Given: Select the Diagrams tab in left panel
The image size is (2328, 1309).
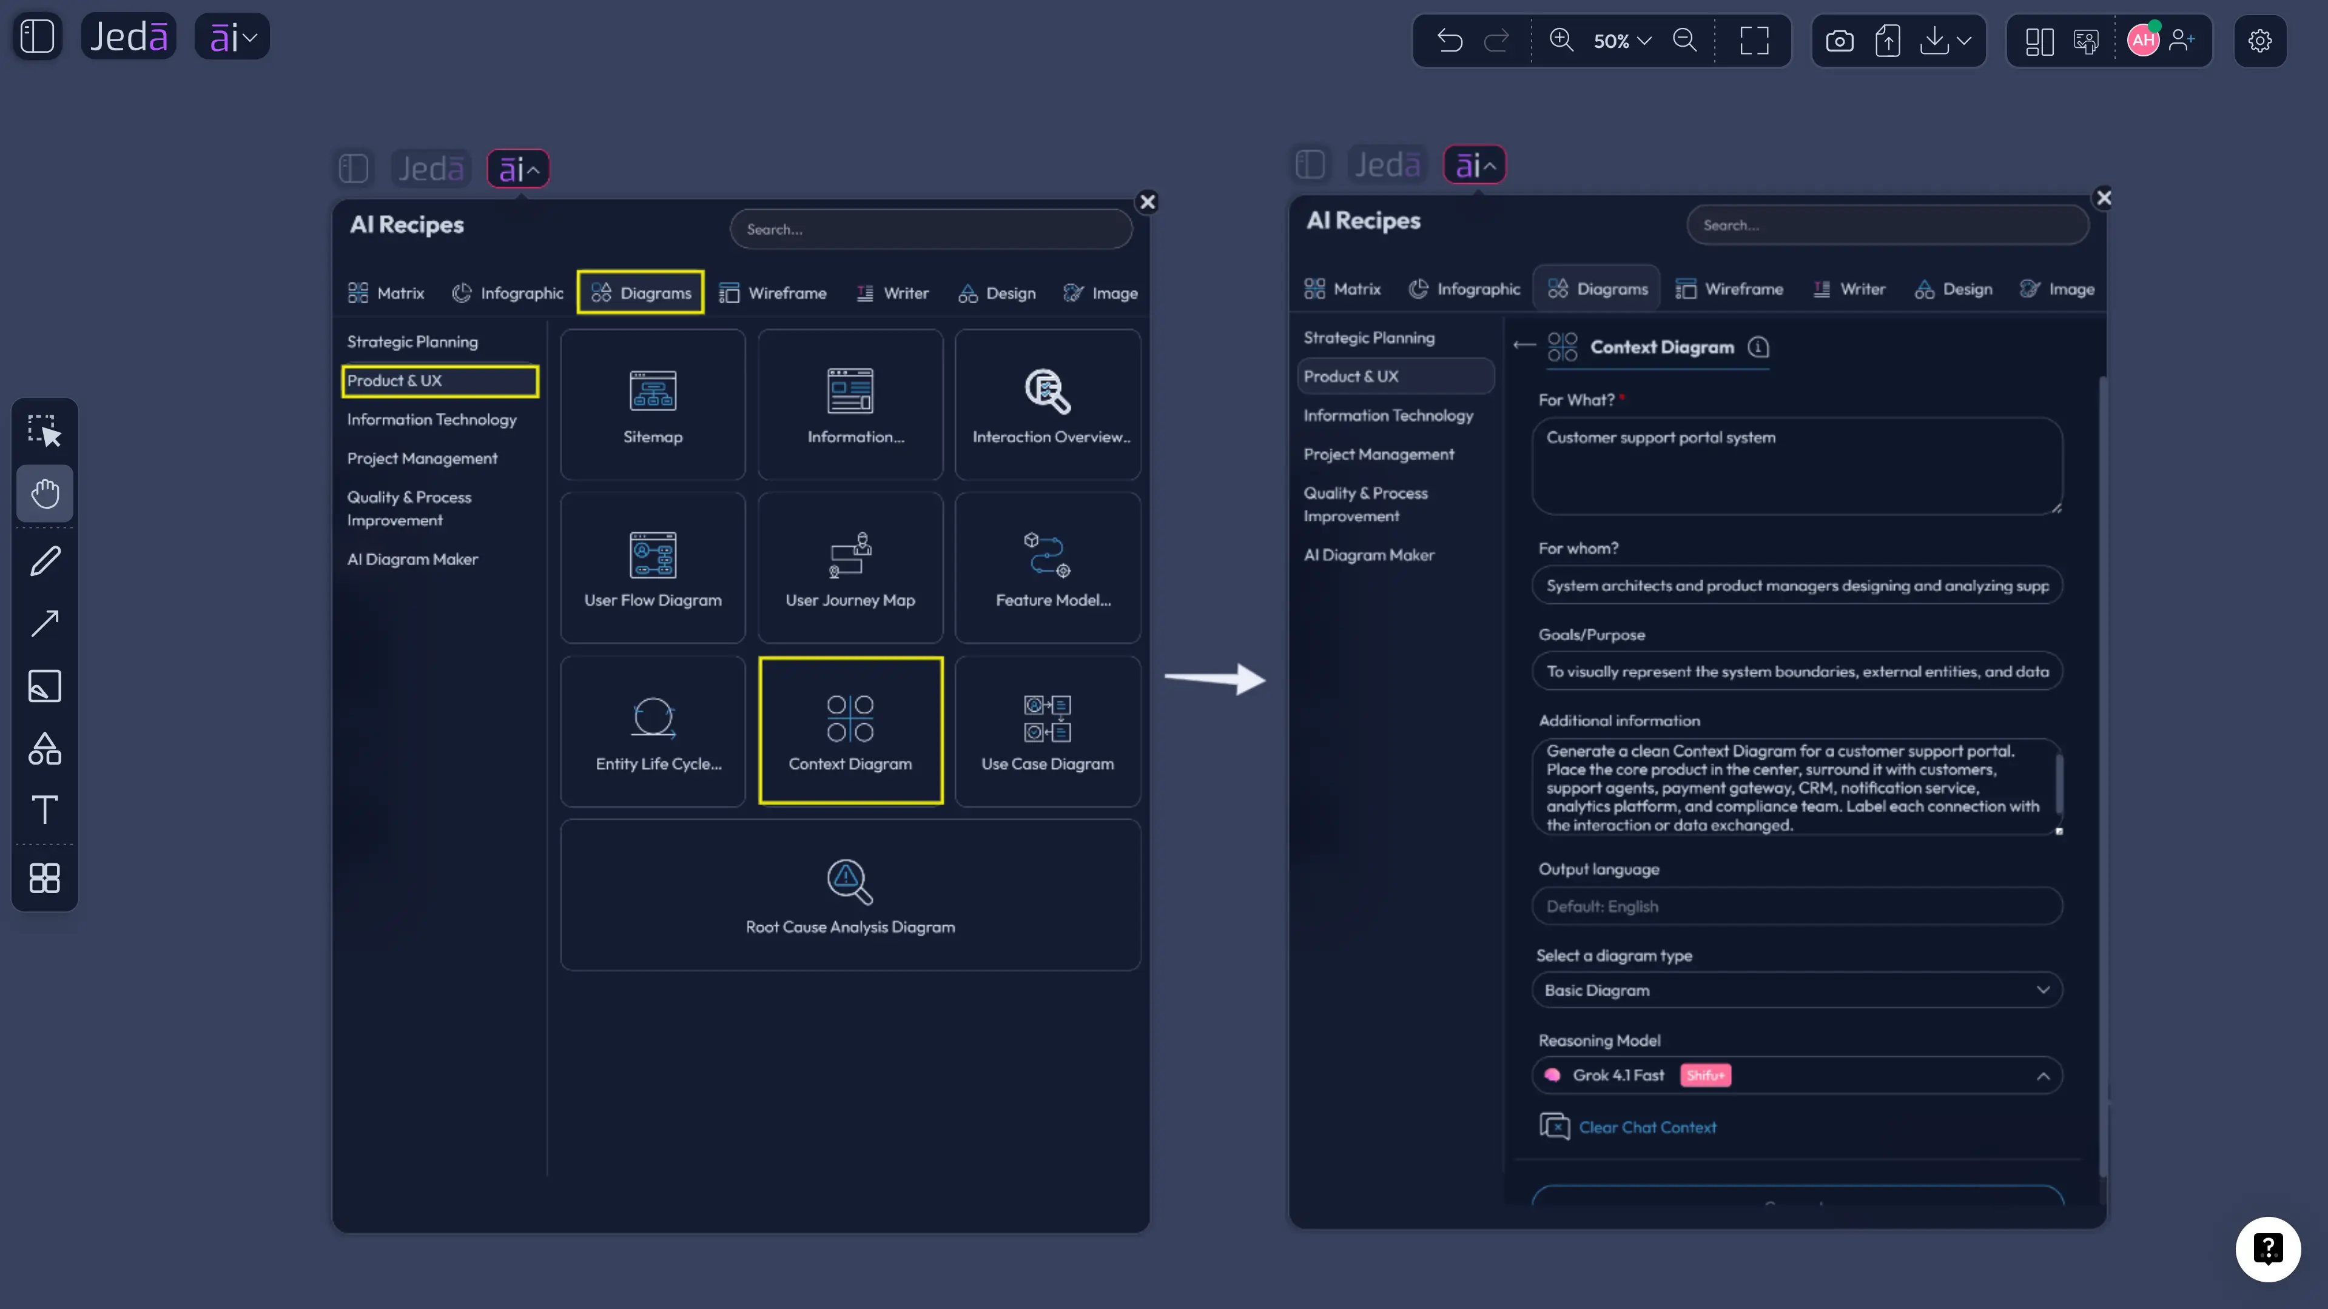Looking at the screenshot, I should pyautogui.click(x=641, y=293).
